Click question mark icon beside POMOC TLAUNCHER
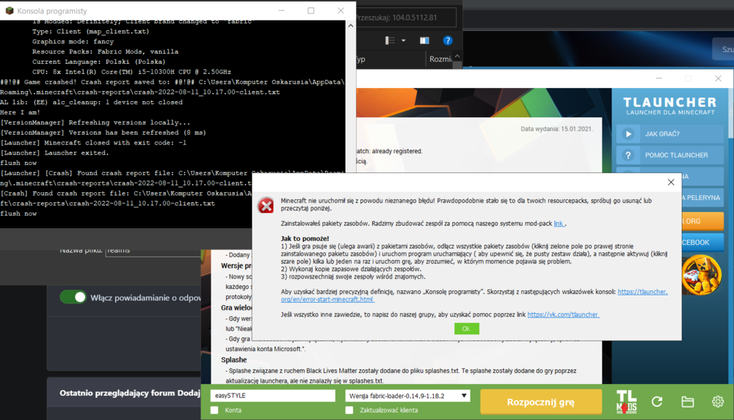The image size is (734, 420). click(628, 155)
